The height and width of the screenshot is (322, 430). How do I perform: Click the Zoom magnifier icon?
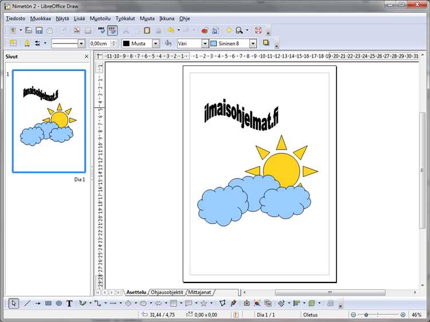coord(240,30)
